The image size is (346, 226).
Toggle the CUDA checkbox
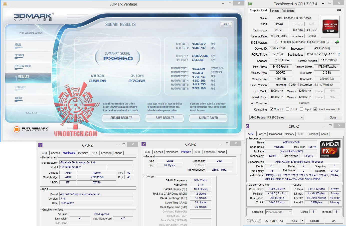(287, 109)
